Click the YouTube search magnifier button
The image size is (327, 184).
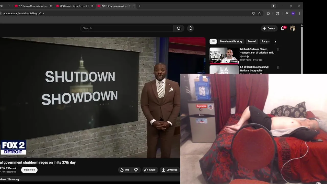pos(179,28)
